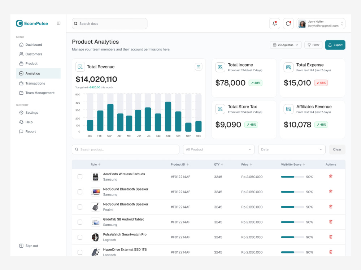Sort table by Product ID arrow
Screen dimensions: 361x270
[x=188, y=165]
